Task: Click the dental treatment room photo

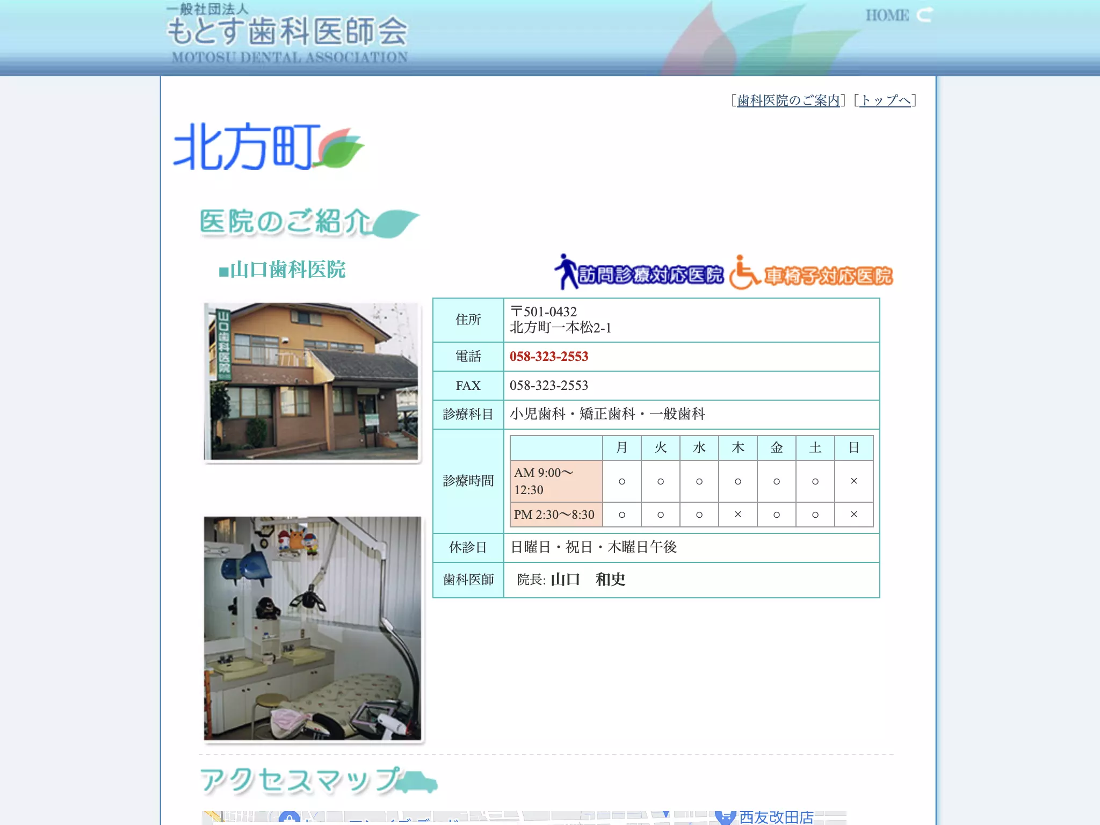Action: pyautogui.click(x=313, y=628)
